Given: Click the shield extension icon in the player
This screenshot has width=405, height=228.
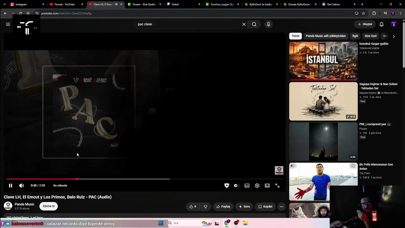Looking at the screenshot, I should [x=227, y=186].
